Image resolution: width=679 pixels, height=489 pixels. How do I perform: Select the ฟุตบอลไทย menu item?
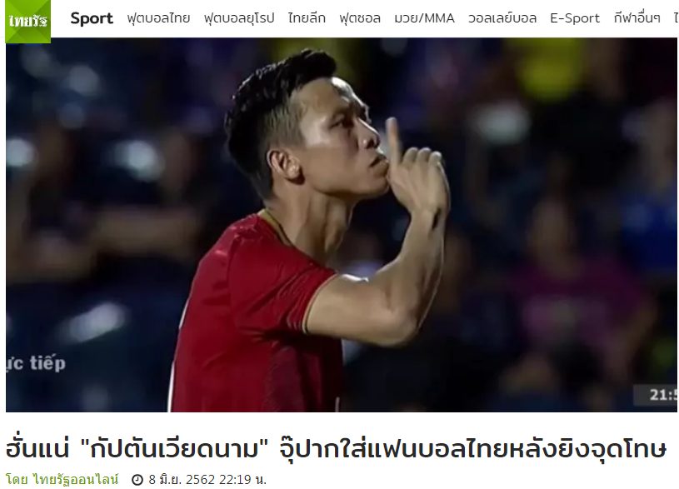(158, 18)
